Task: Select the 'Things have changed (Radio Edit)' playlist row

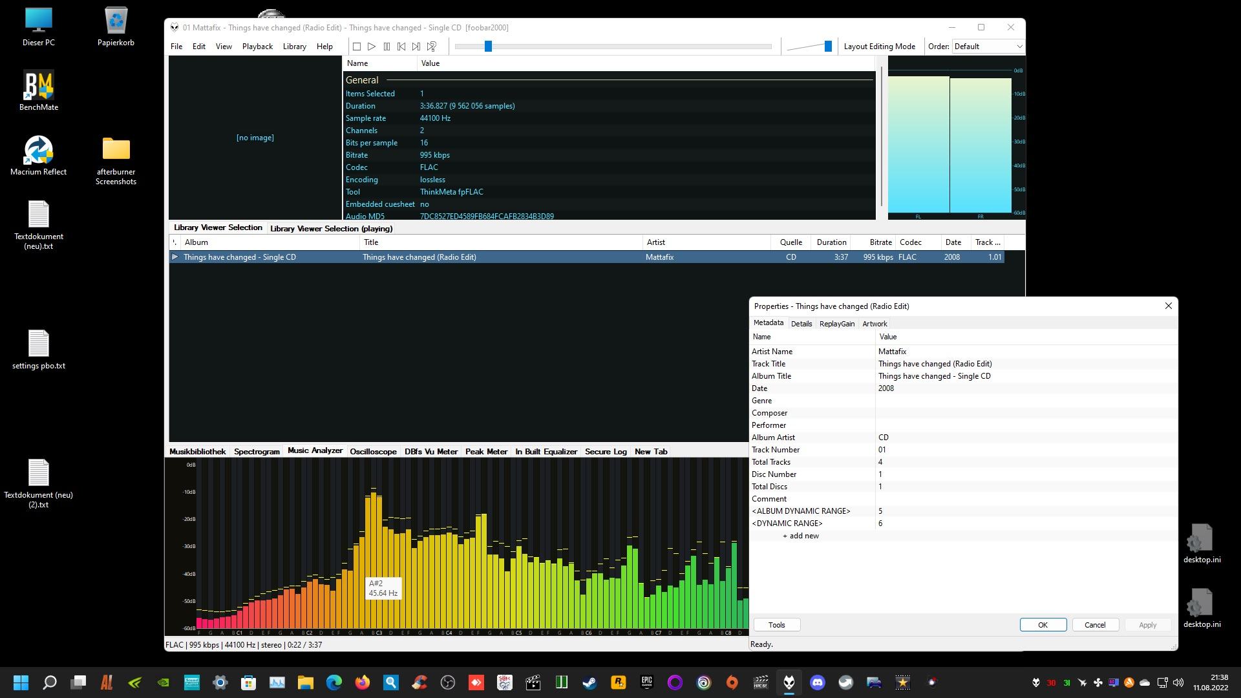Action: coord(587,257)
